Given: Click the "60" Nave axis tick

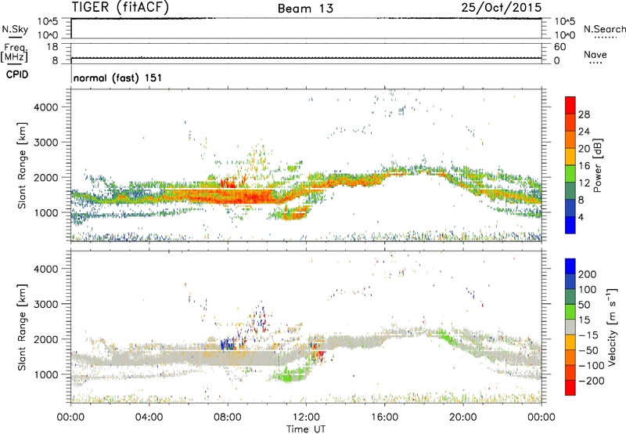Looking at the screenshot, I should point(559,47).
